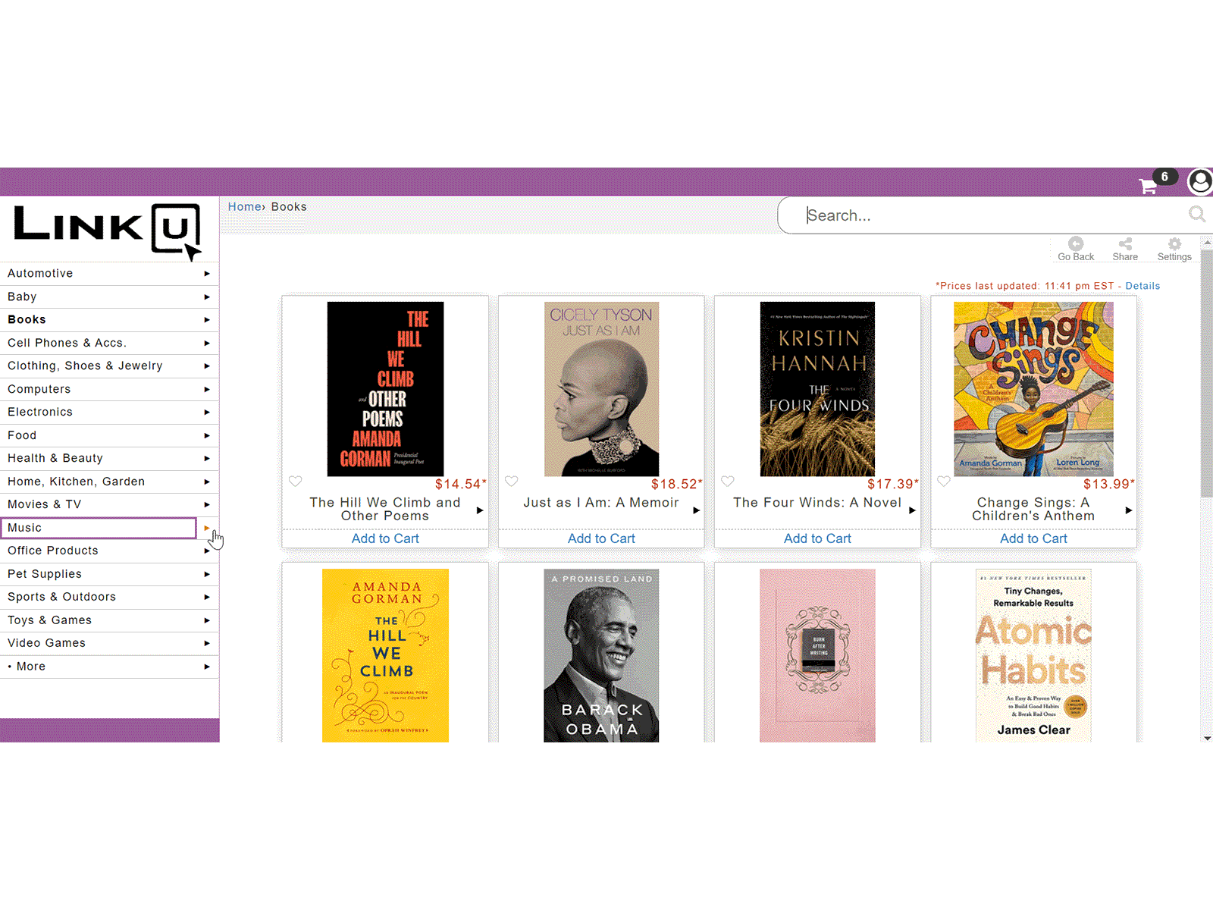Image resolution: width=1213 pixels, height=910 pixels.
Task: Select the Food category
Action: [22, 435]
